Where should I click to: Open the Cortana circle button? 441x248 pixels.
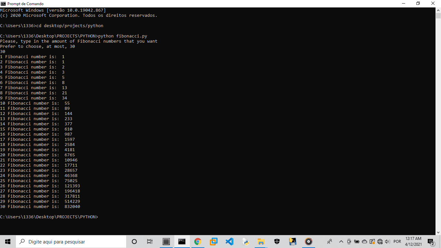134,242
